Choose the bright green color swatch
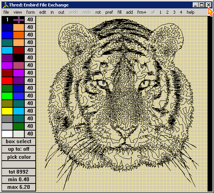Screen dimensions: 214x193 pyautogui.click(x=7, y=96)
